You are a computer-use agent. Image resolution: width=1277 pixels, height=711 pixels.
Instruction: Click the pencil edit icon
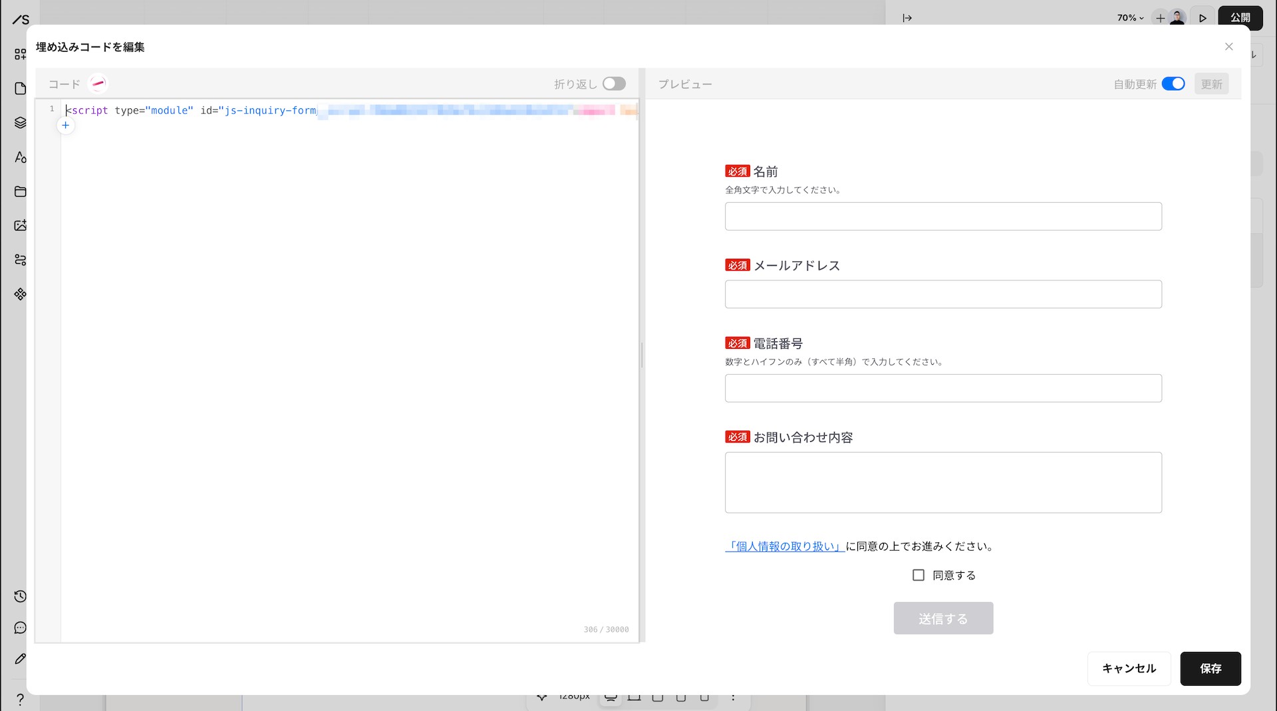21,659
